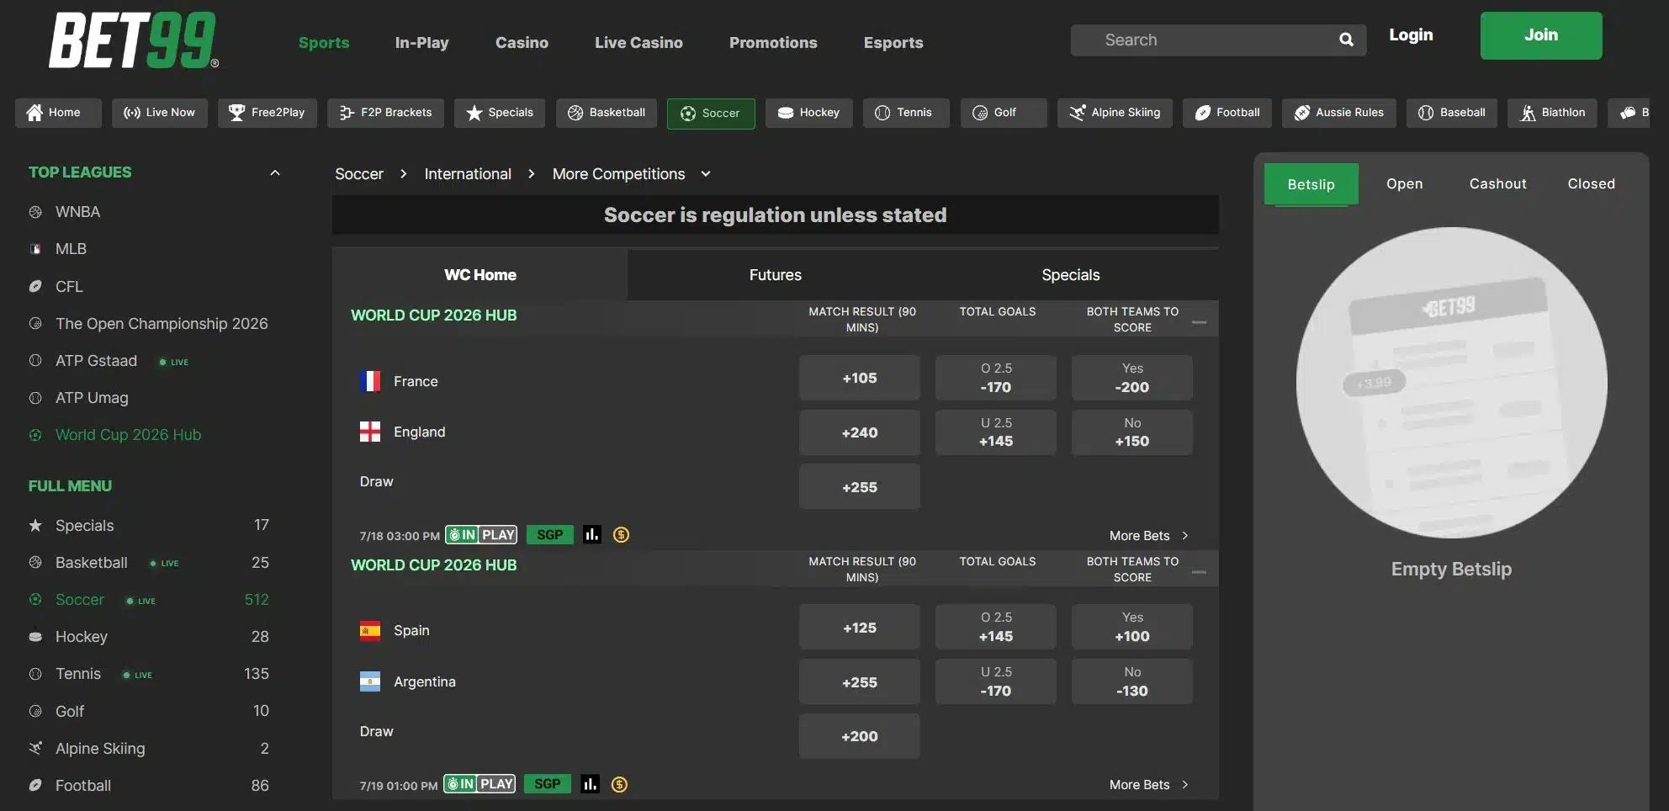Viewport: 1669px width, 811px height.
Task: Pick Over 2.5 at -170, France match
Action: pyautogui.click(x=995, y=378)
